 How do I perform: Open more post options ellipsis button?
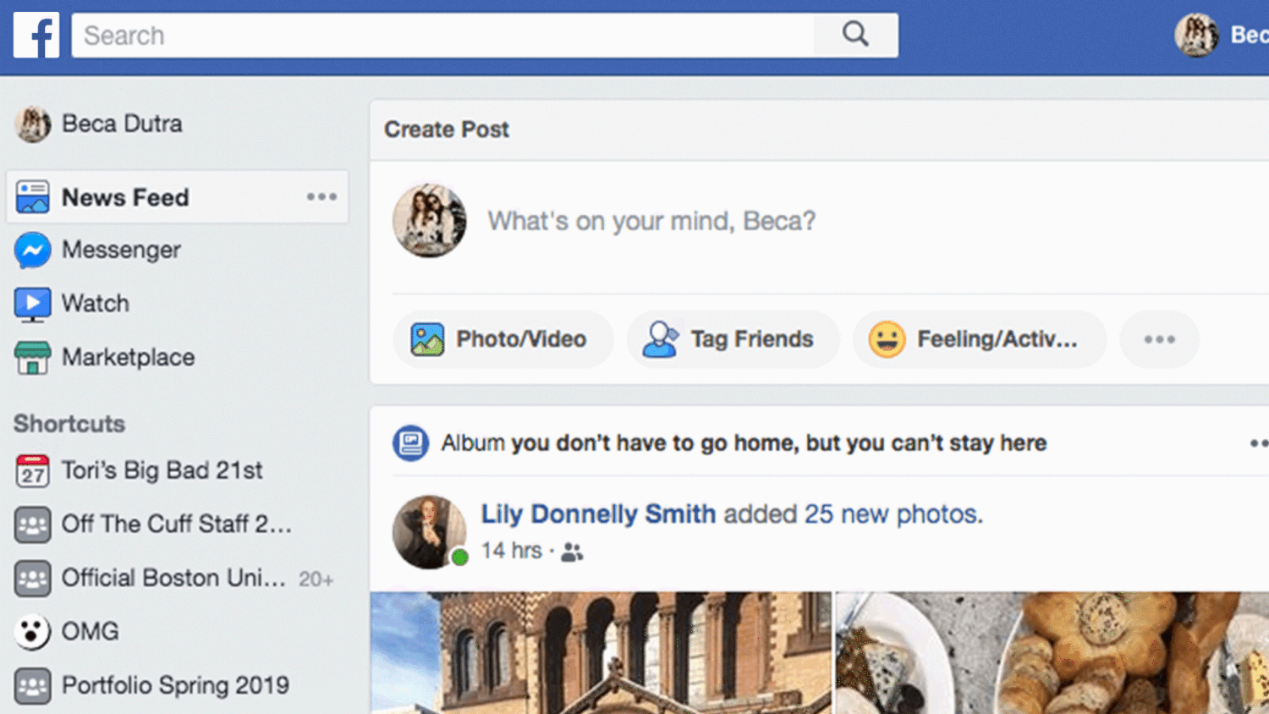[1159, 339]
